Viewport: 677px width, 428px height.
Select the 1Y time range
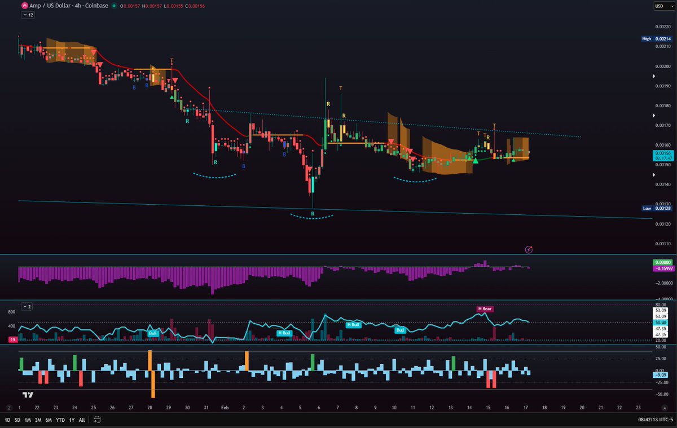[71, 420]
